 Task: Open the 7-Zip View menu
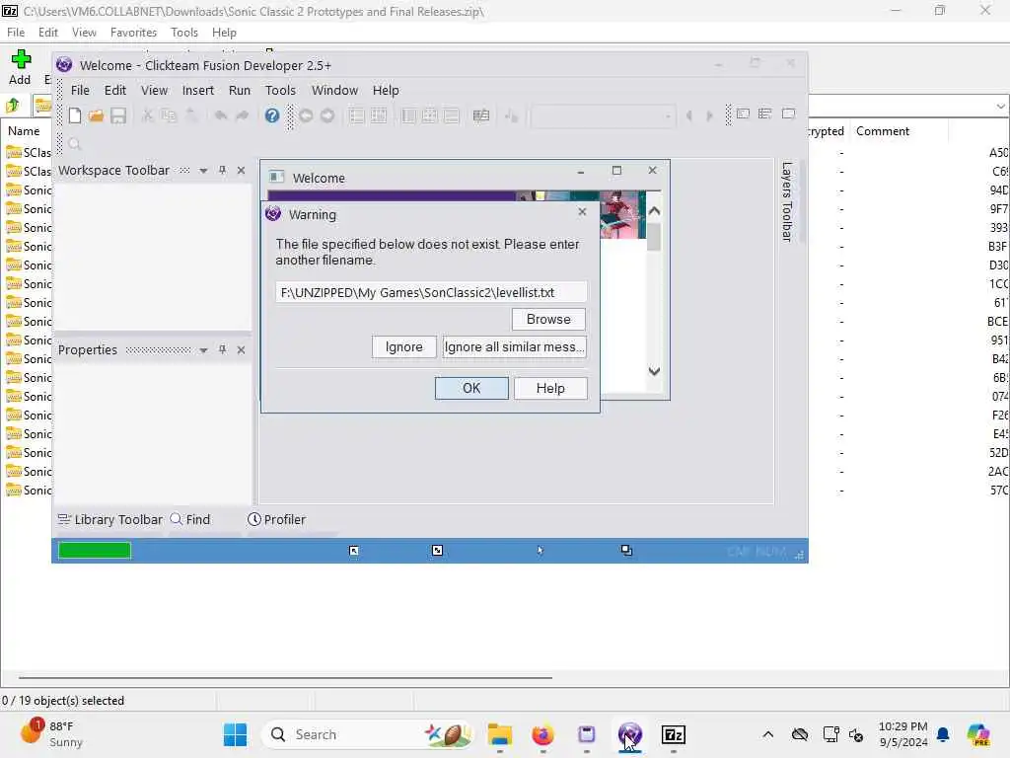(84, 33)
